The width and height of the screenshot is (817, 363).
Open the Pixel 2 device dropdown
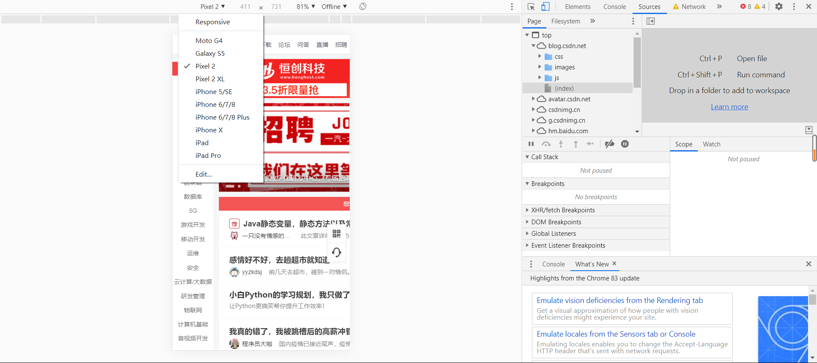[x=212, y=6]
